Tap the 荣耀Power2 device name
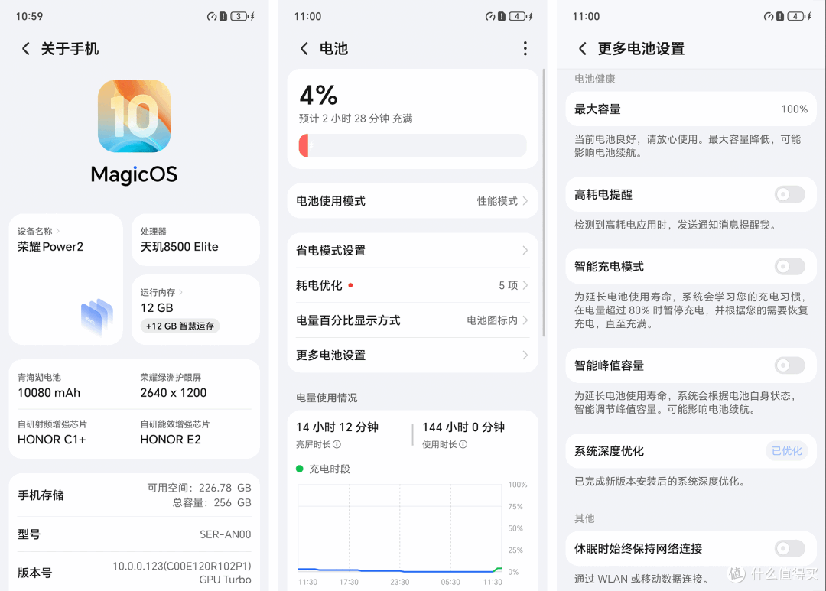826x591 pixels. click(50, 247)
